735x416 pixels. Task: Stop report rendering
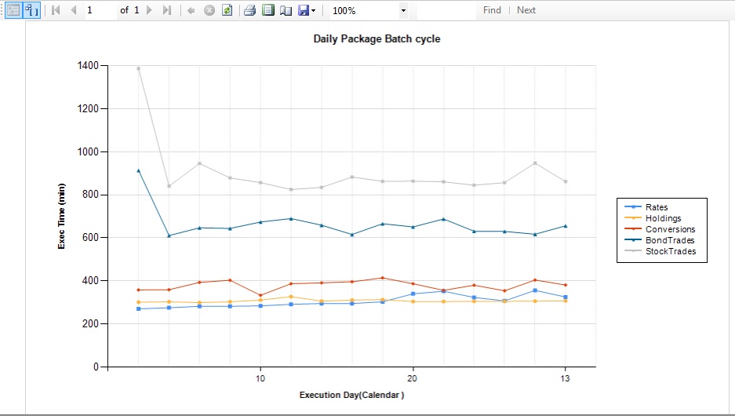click(209, 10)
